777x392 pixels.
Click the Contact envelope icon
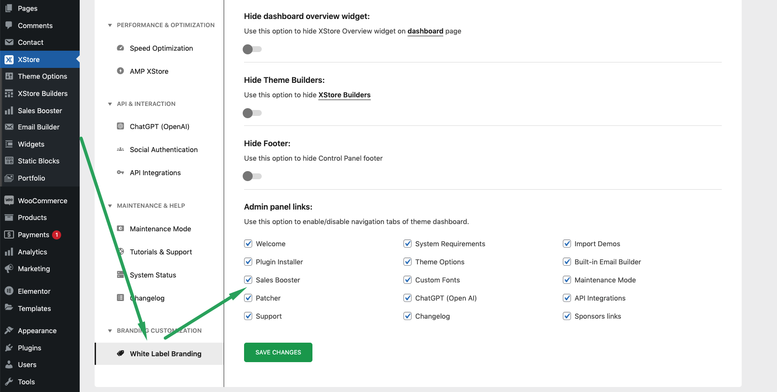tap(9, 42)
